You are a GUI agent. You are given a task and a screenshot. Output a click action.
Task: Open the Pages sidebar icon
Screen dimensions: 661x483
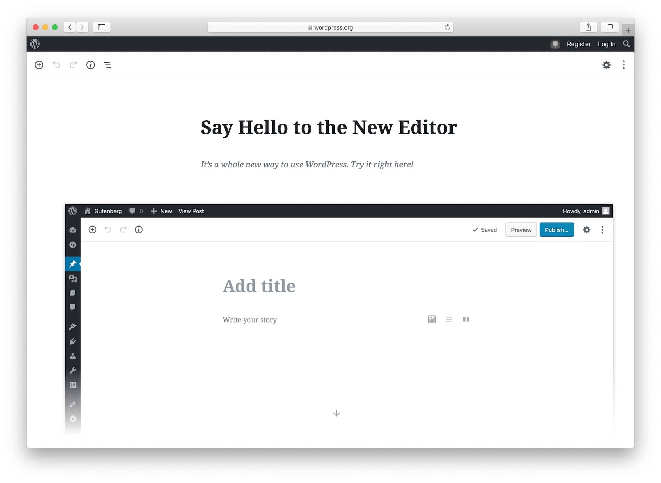[73, 293]
